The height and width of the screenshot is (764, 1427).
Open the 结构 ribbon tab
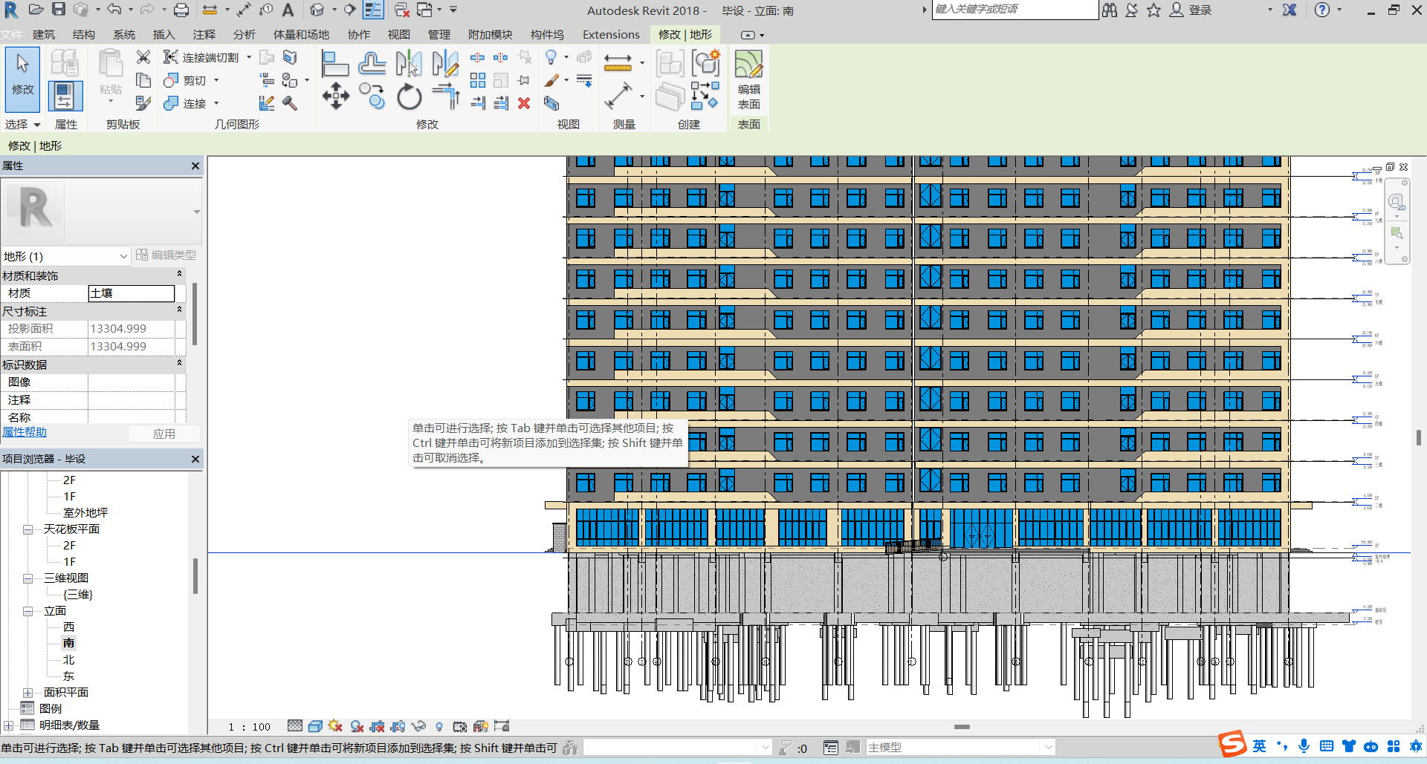(x=84, y=34)
